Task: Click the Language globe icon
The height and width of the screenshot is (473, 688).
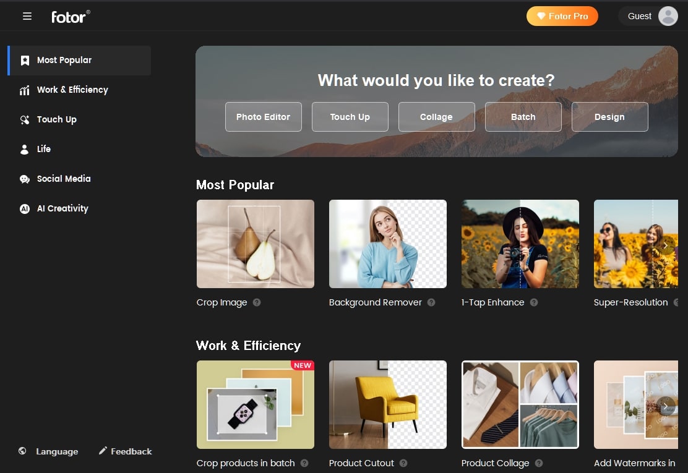Action: [x=22, y=451]
